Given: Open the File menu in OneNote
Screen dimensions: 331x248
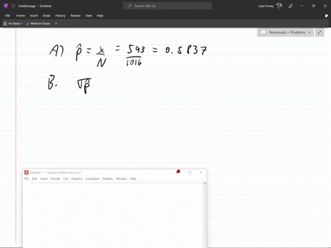Looking at the screenshot, I should point(8,16).
